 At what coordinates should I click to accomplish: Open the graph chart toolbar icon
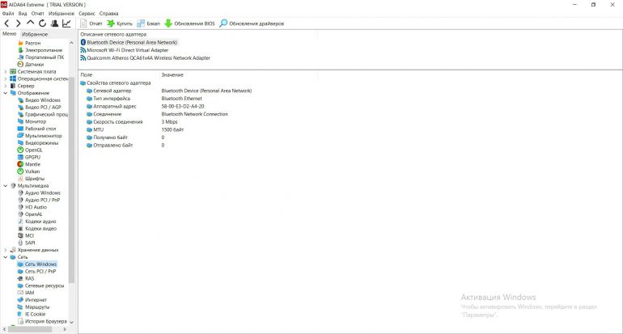pyautogui.click(x=66, y=23)
